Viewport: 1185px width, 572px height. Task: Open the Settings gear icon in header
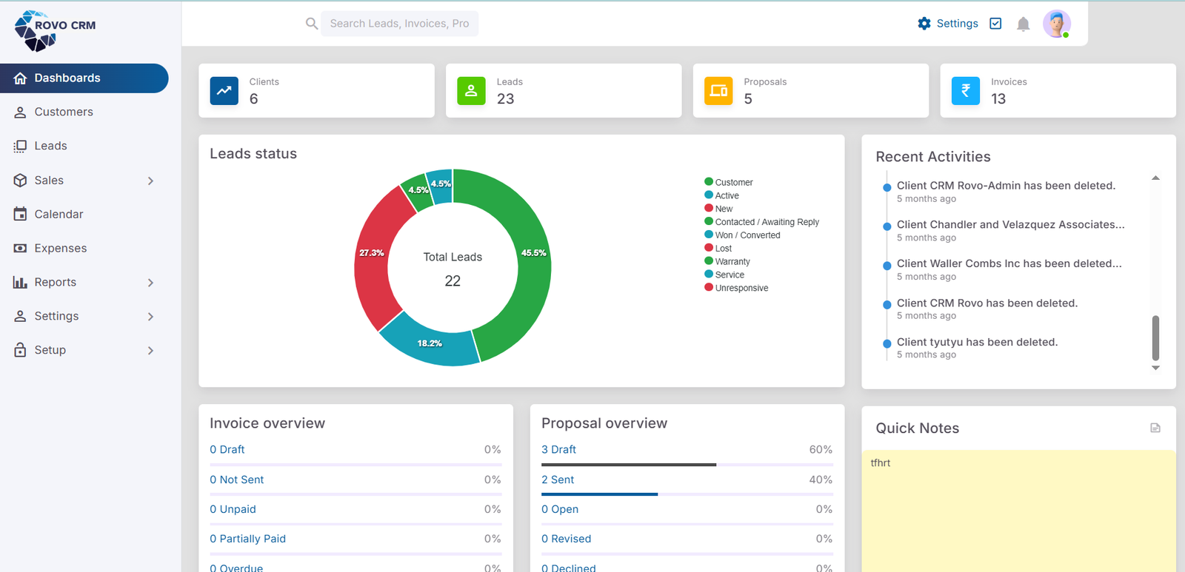[924, 24]
